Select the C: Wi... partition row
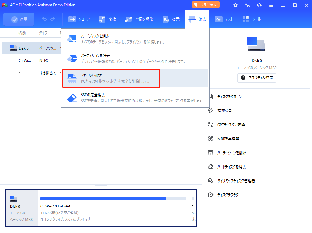Viewport: 312px width, 233px height. 31,60
